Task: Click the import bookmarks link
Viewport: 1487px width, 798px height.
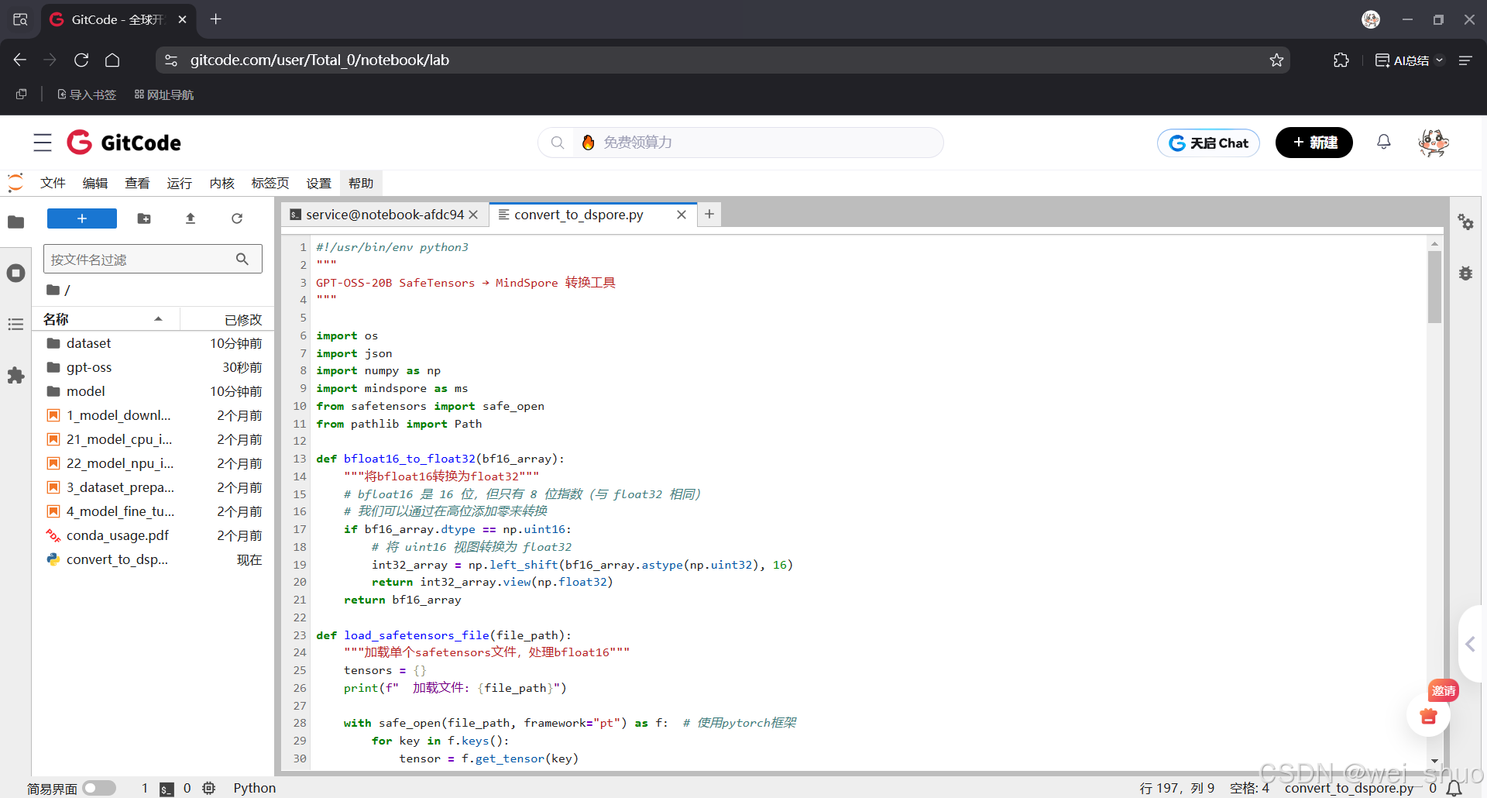Action: 87,95
